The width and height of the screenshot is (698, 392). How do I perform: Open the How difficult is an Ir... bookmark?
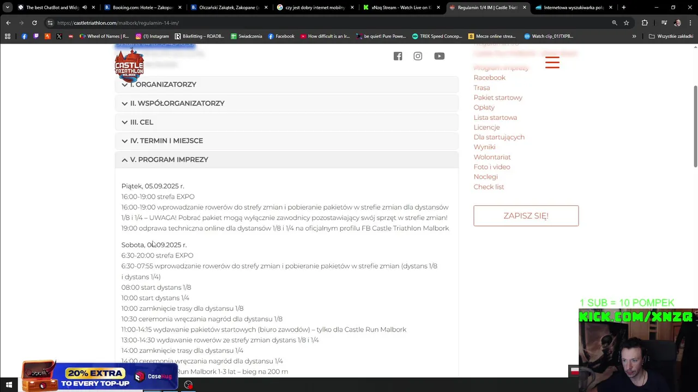pos(325,36)
